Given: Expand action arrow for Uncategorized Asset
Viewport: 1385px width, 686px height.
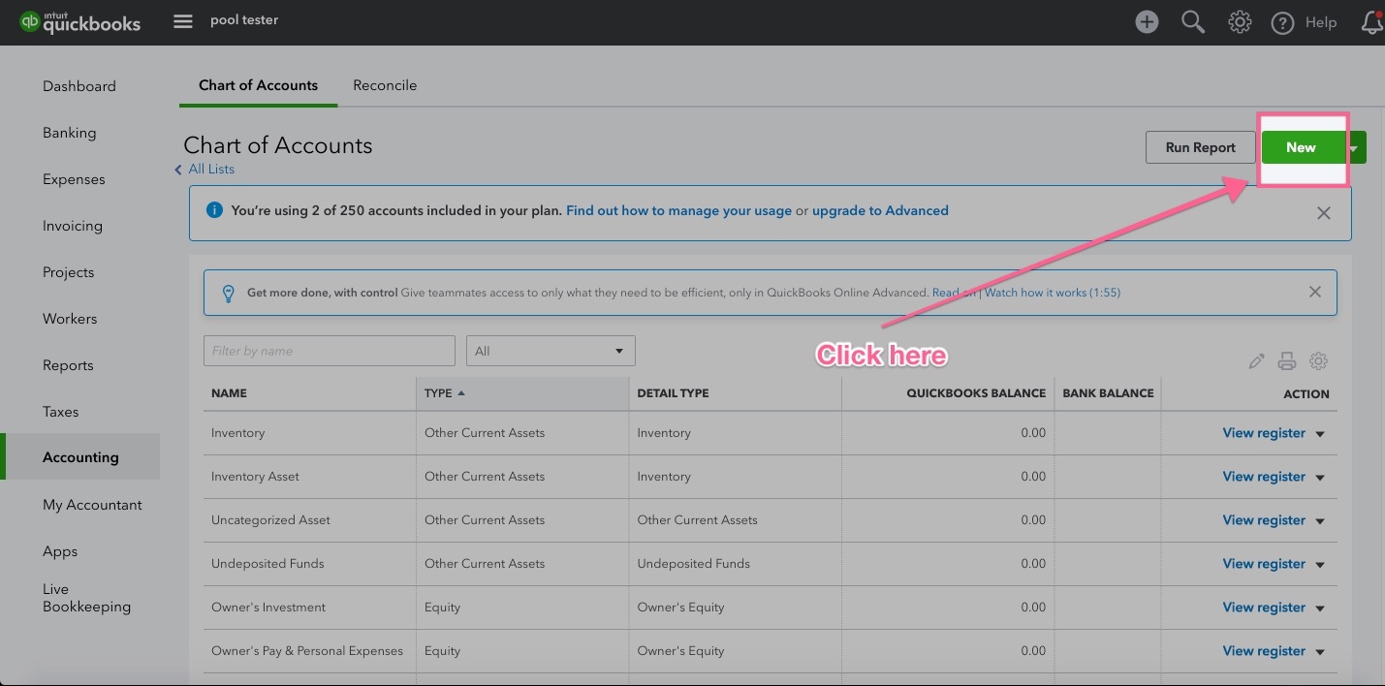Looking at the screenshot, I should click(x=1320, y=521).
